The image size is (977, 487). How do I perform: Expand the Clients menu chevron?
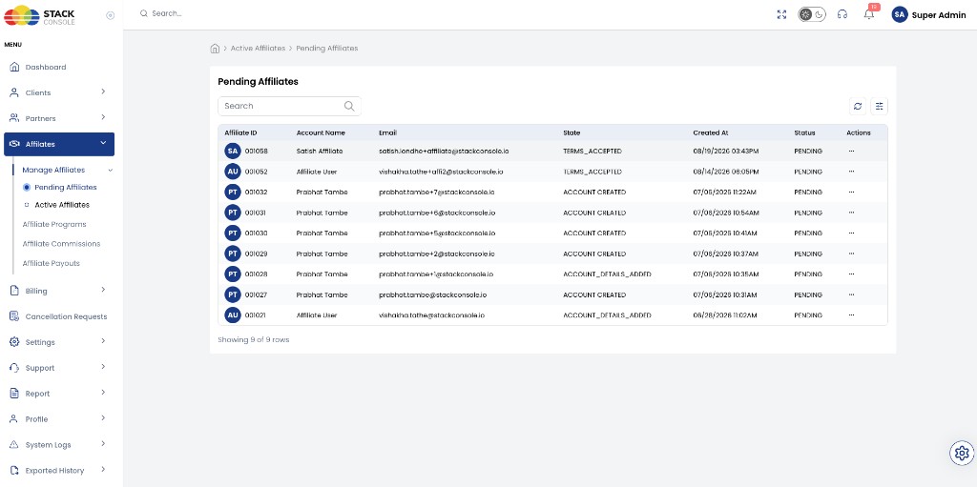tap(103, 91)
